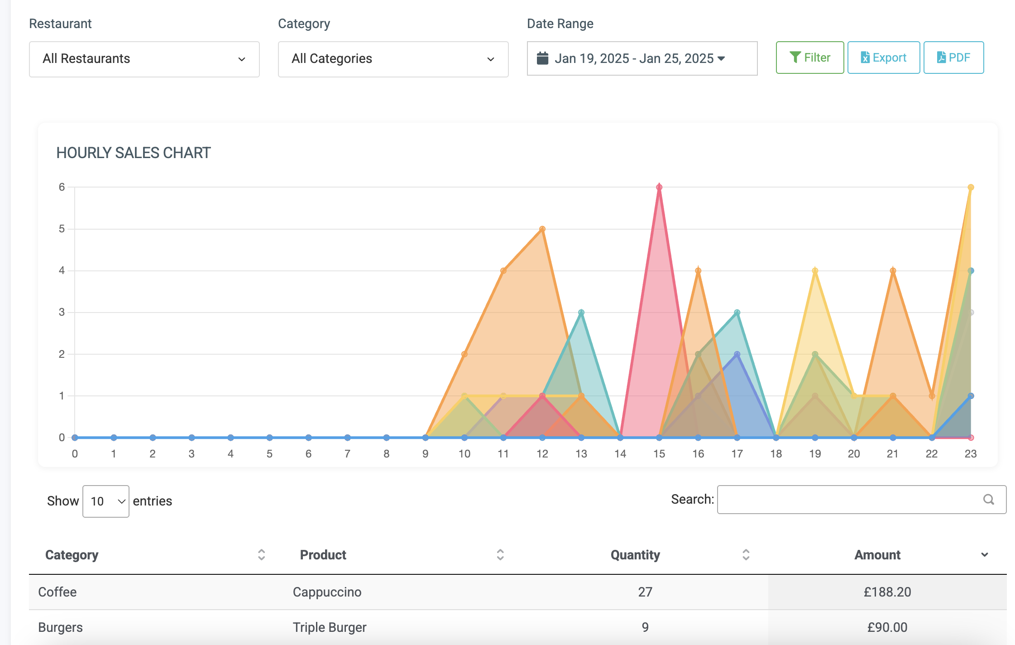The height and width of the screenshot is (645, 1015).
Task: Click the £90.00 amount cell
Action: 887,627
